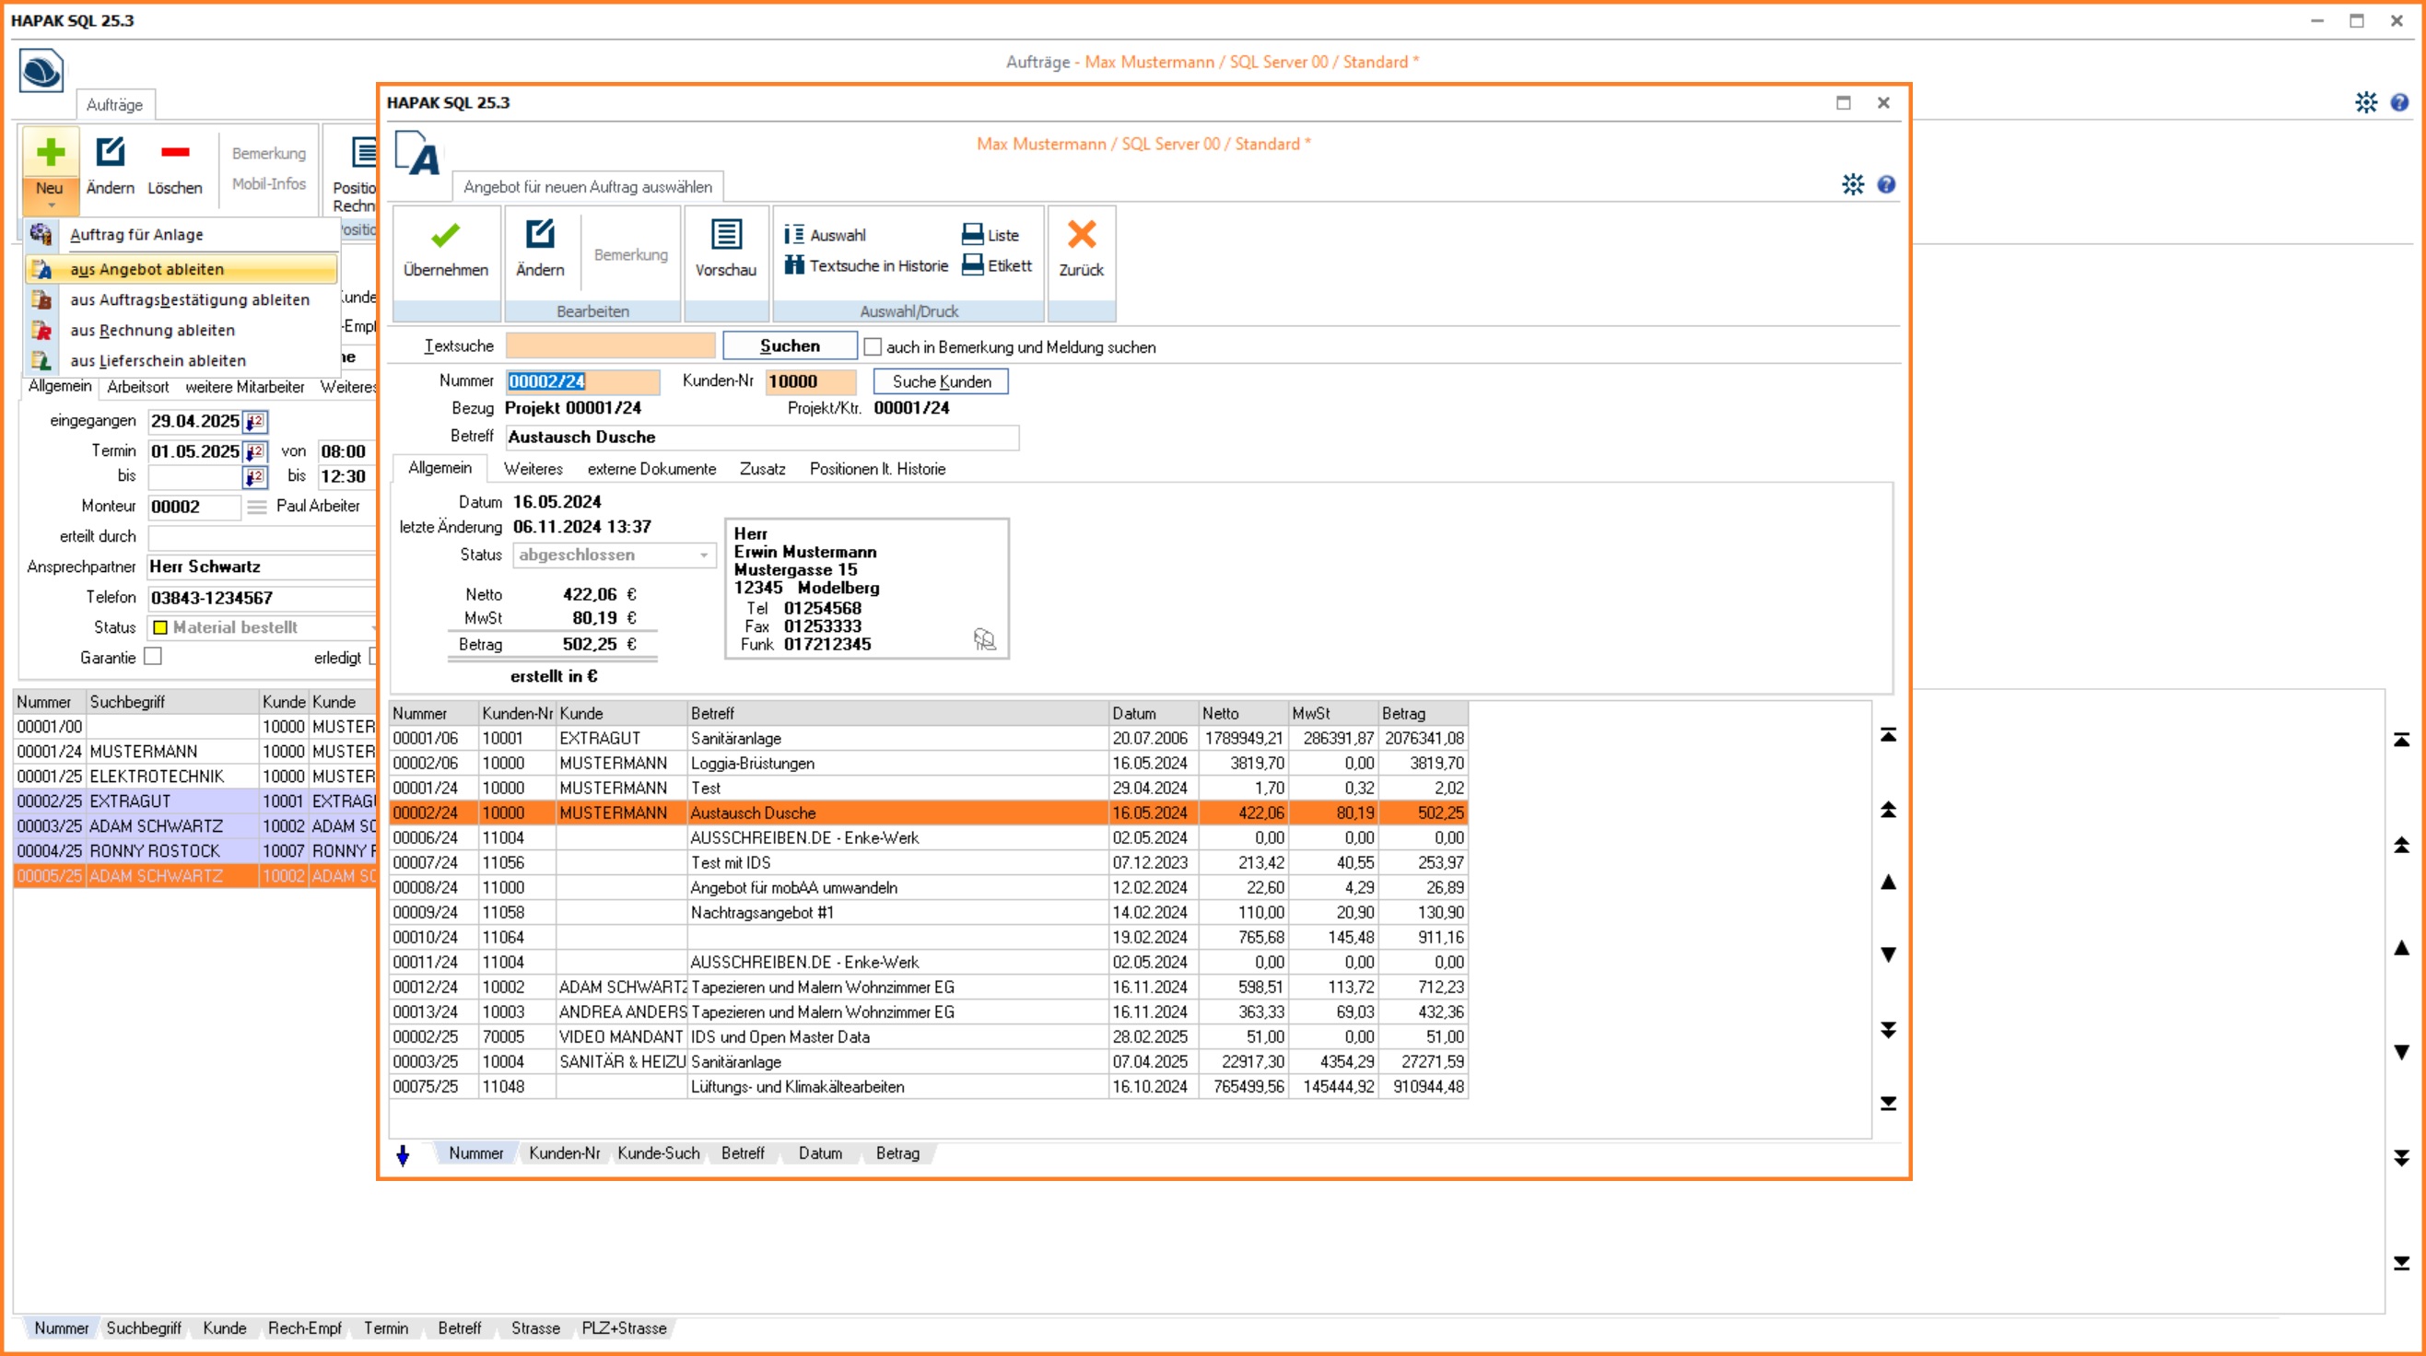Click the Textsuche in Historie binoculars icon
Viewport: 2426px width, 1356px height.
click(x=794, y=265)
